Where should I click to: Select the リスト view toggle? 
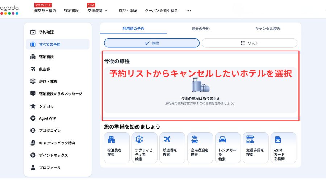(x=250, y=43)
